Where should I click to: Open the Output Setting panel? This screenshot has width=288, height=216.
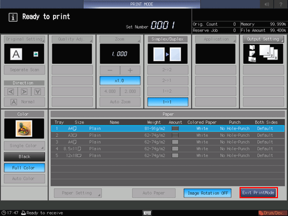[x=263, y=39]
